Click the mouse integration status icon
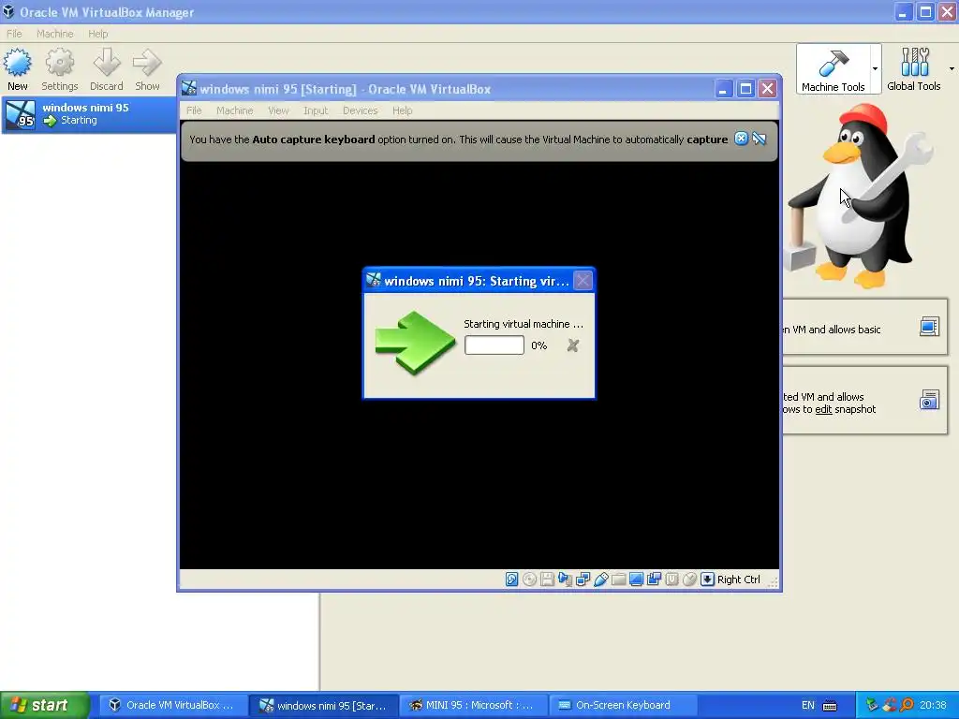This screenshot has width=959, height=719. click(689, 579)
